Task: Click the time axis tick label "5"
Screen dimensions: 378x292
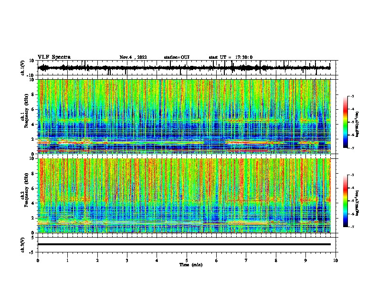Action: point(187,261)
